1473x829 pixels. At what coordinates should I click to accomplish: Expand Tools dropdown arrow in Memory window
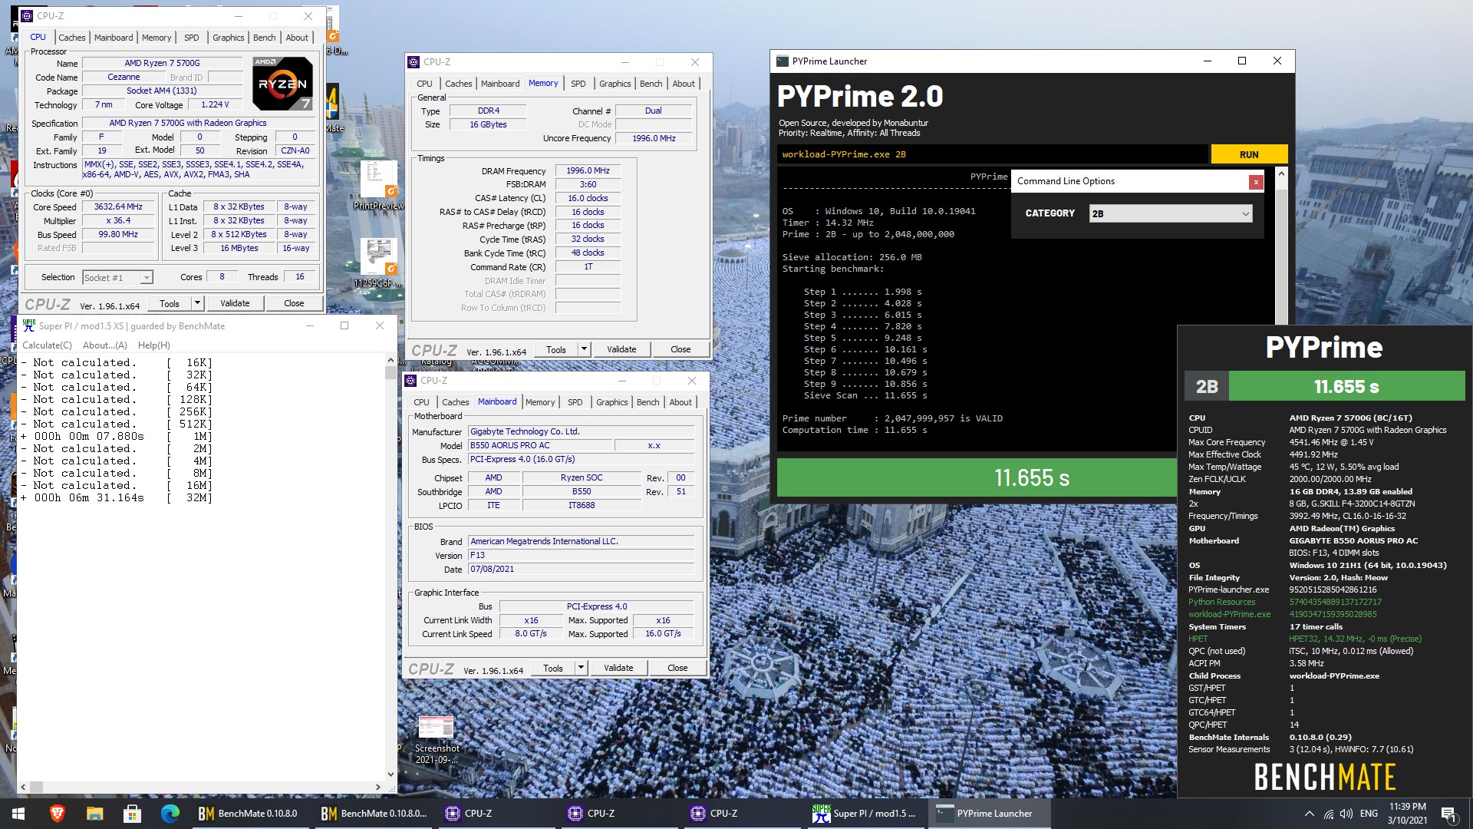(x=584, y=349)
